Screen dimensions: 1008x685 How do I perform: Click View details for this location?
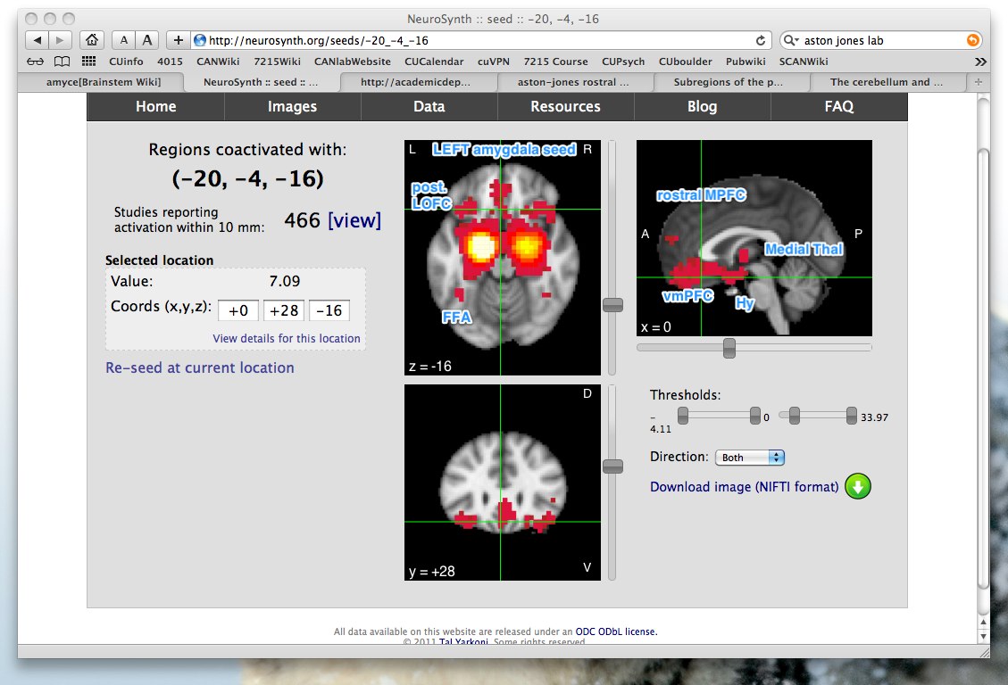tap(287, 338)
